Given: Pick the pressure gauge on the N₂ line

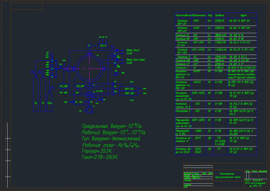Looking at the screenshot, I should [x=33, y=72].
